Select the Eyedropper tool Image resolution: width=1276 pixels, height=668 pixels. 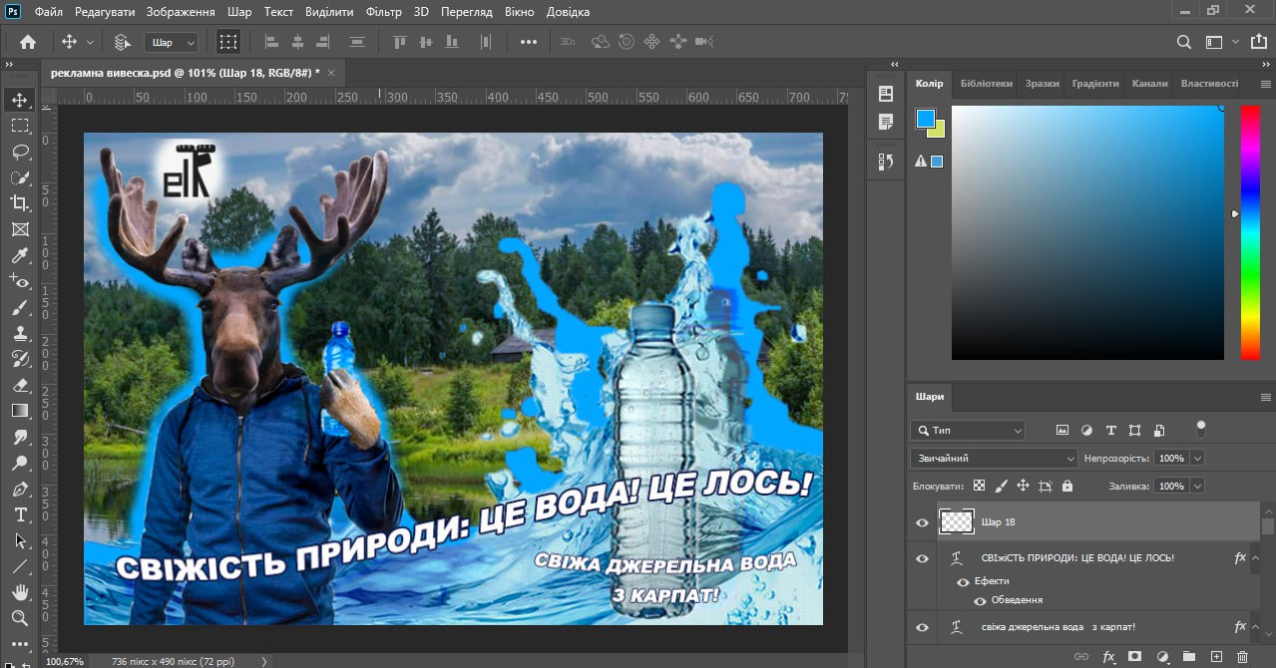click(x=19, y=255)
